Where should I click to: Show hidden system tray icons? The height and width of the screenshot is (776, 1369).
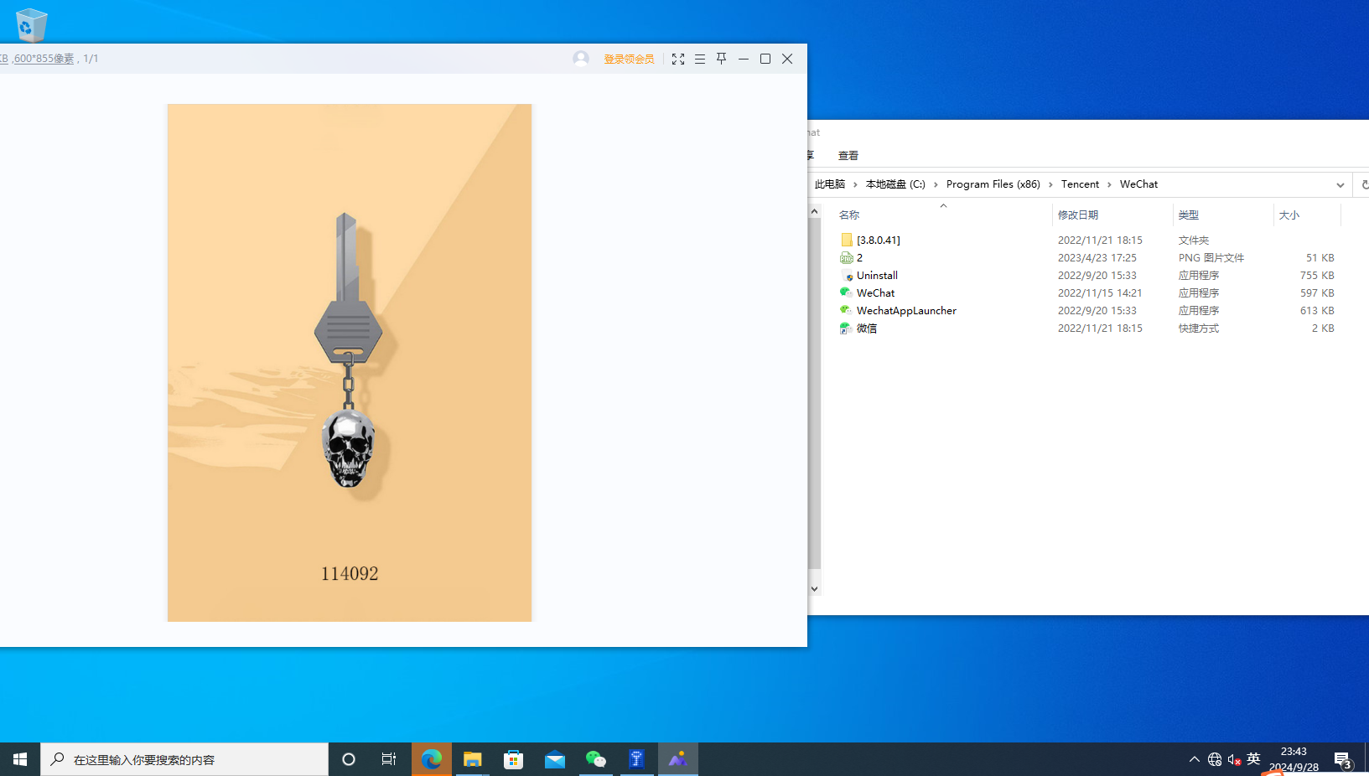1194,759
